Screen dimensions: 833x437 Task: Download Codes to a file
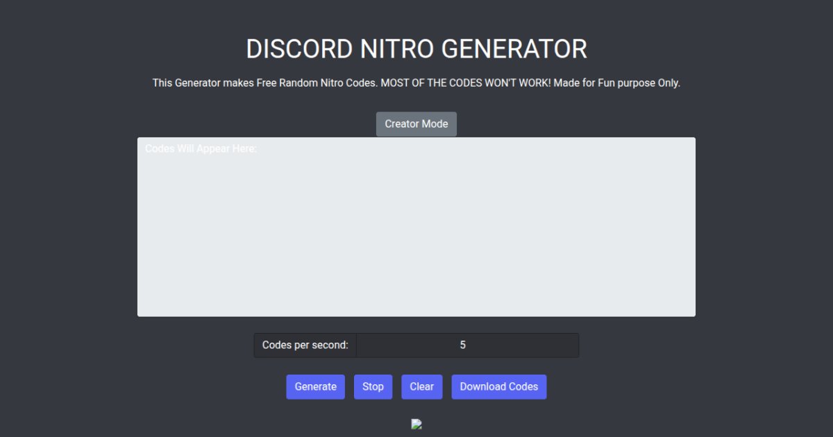point(498,387)
